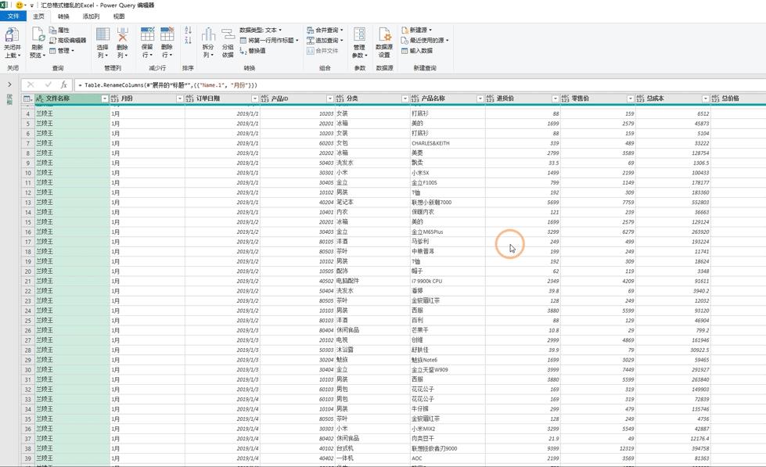
Task: Expand the collapsed queries pane arrow
Action: (x=9, y=84)
